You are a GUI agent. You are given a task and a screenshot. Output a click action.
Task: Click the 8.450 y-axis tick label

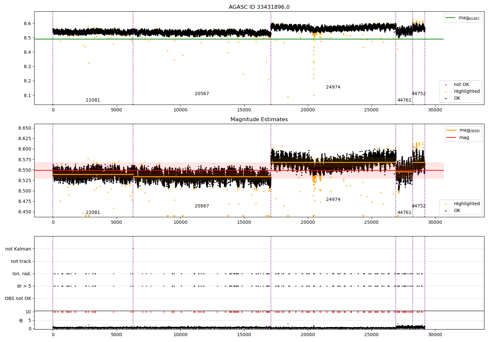tap(25, 212)
